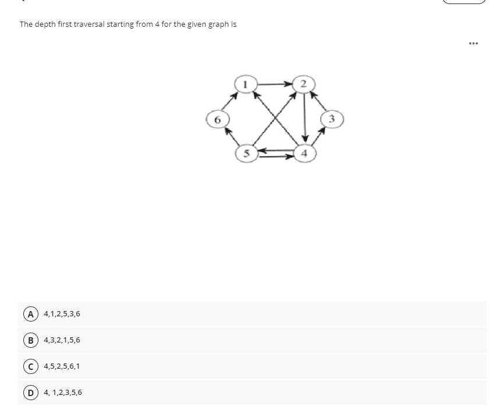Click node 4 in the graph image
500x406 pixels.
pos(303,153)
